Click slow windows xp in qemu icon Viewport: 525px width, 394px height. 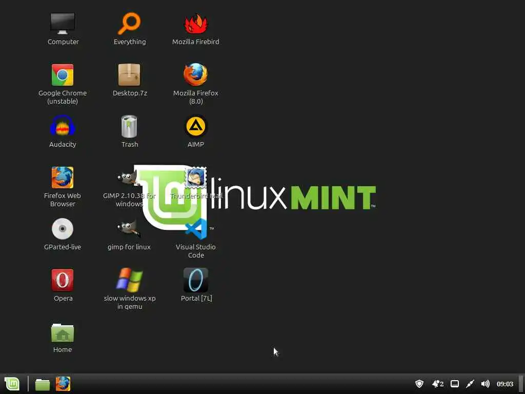click(129, 280)
